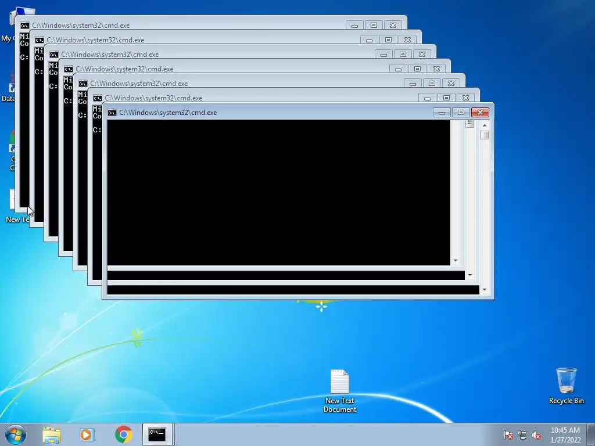Minimize the backmost cmd.exe window
The height and width of the screenshot is (446, 595).
pyautogui.click(x=354, y=26)
